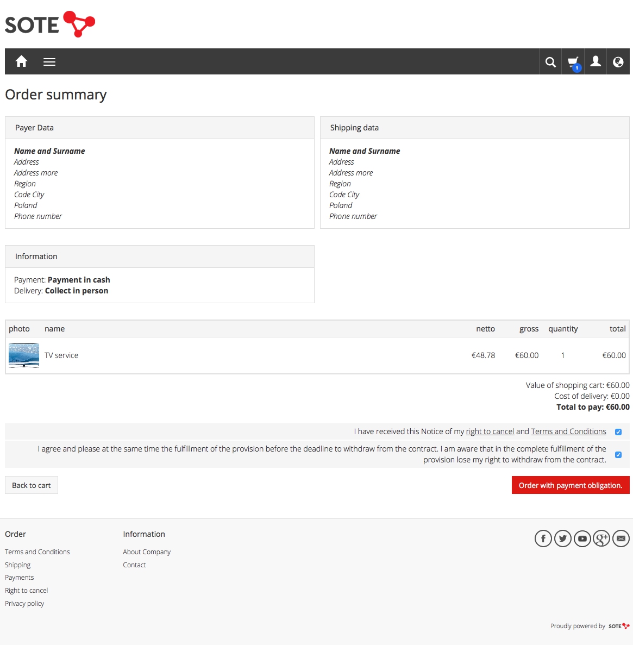The height and width of the screenshot is (645, 633).
Task: Click the netto price €48.78
Action: point(483,355)
